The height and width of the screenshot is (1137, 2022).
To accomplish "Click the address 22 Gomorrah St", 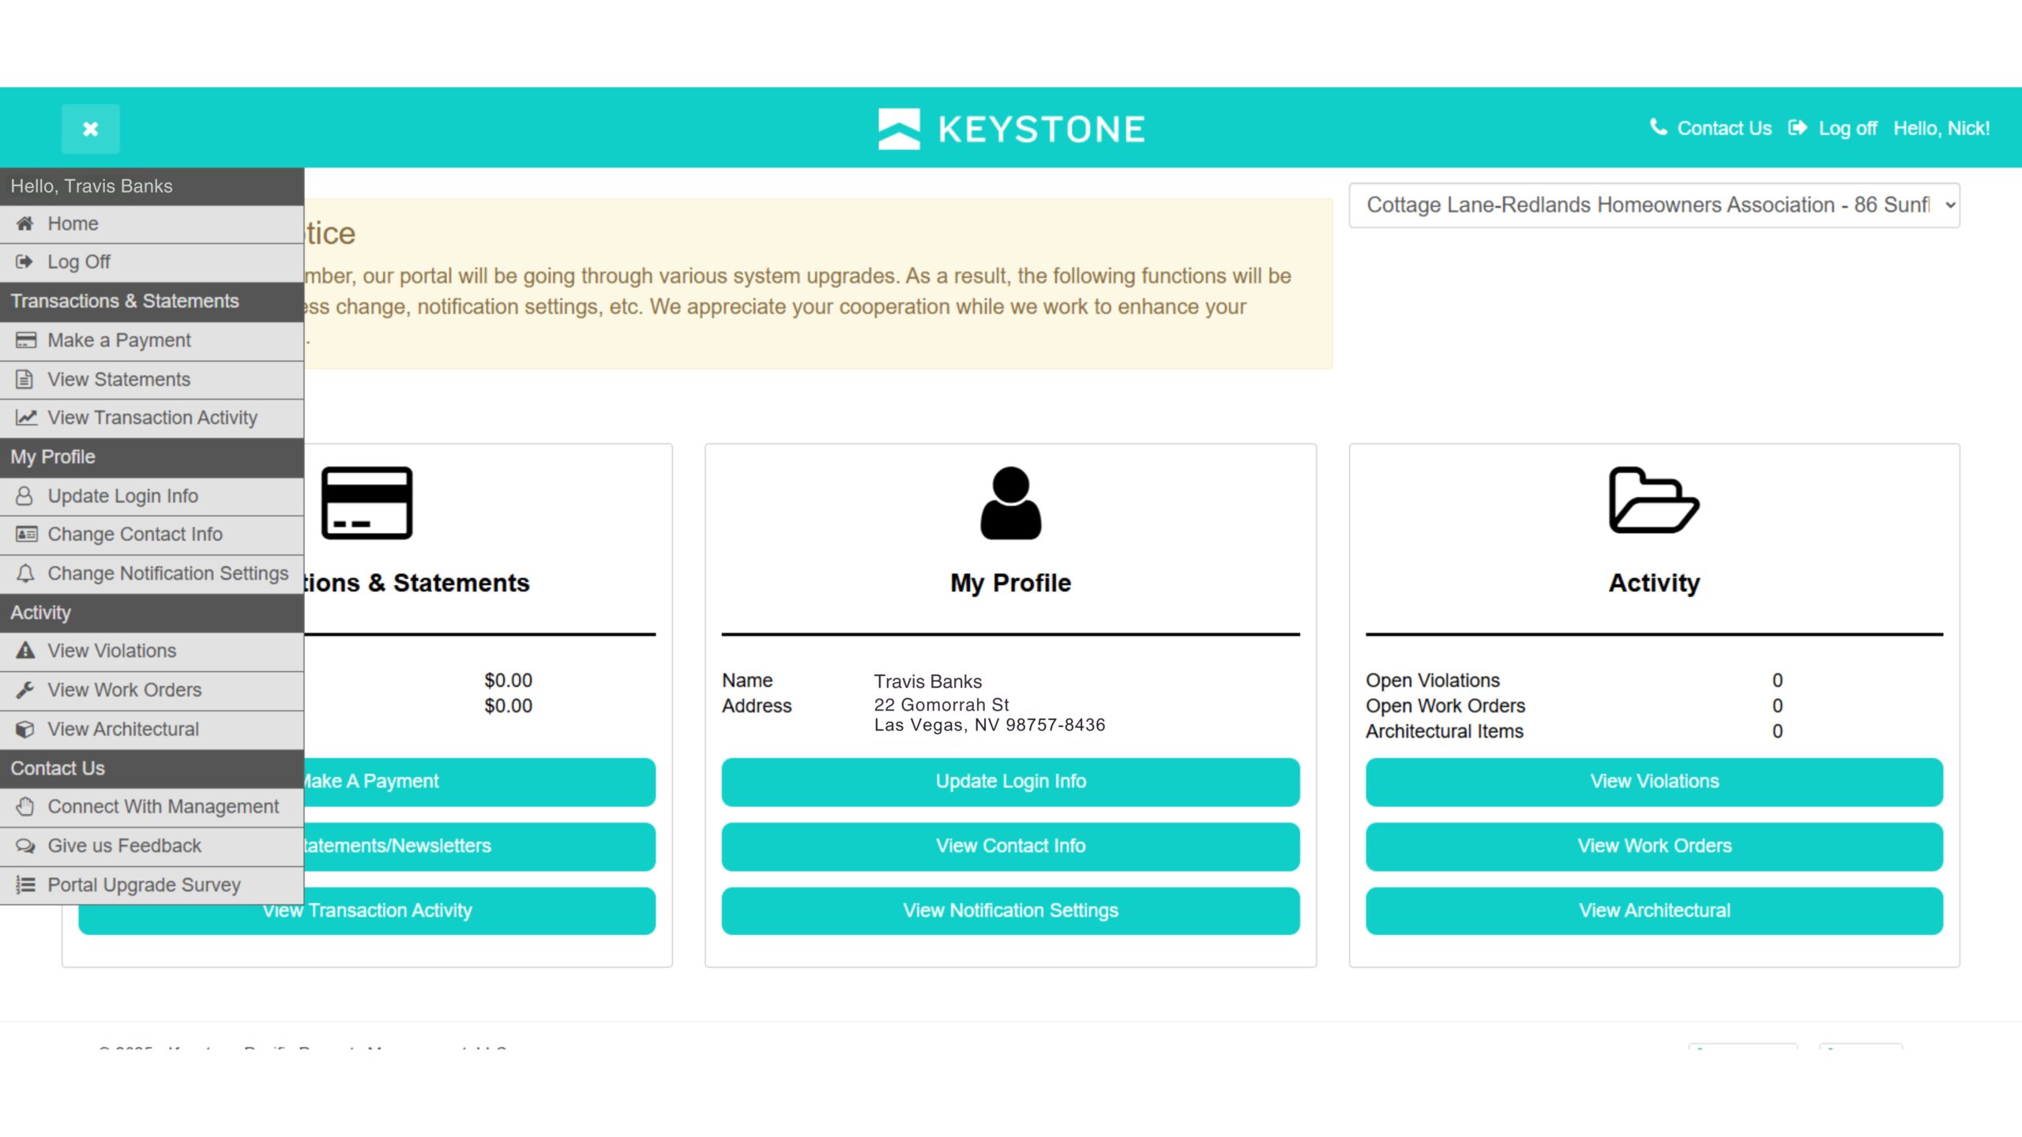I will pos(941,704).
